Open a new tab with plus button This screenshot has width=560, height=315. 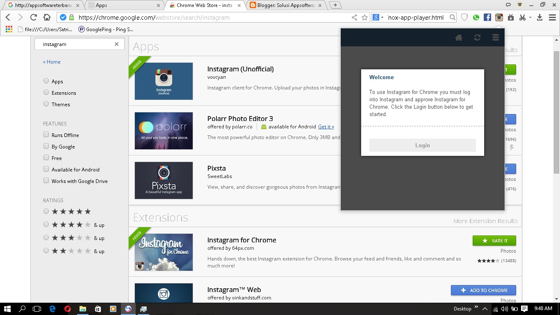tap(335, 5)
